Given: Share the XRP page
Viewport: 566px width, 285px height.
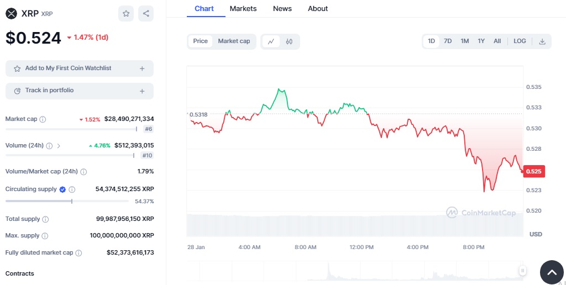Looking at the screenshot, I should [146, 14].
